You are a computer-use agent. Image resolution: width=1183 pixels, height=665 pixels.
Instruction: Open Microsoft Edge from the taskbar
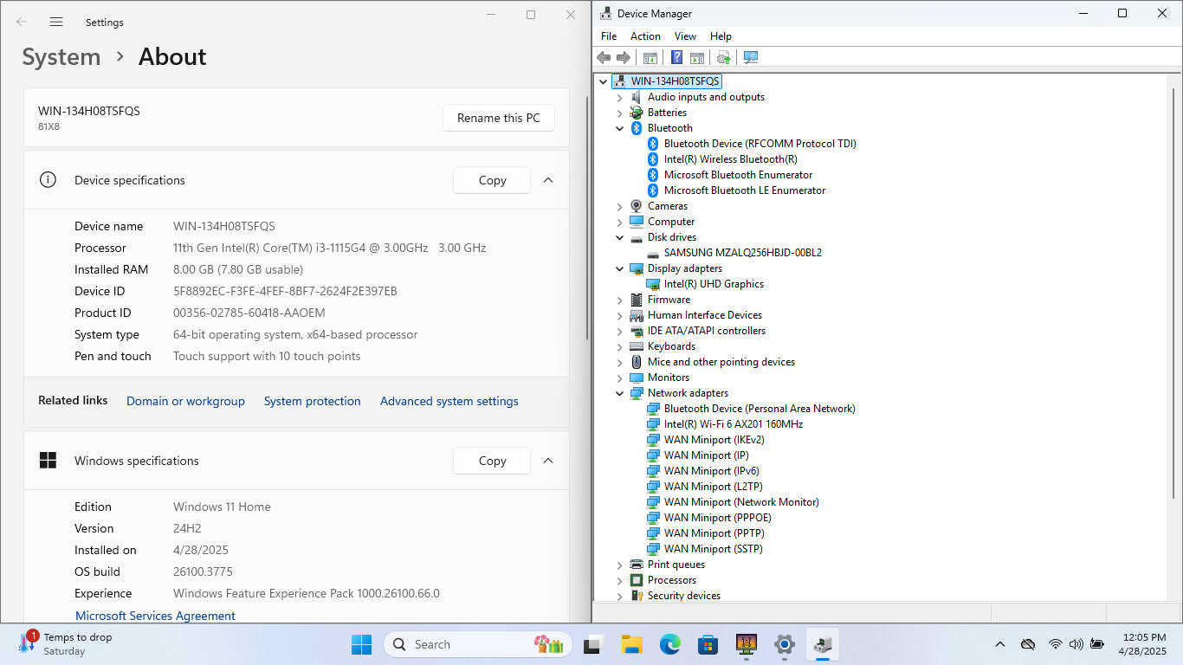point(669,644)
